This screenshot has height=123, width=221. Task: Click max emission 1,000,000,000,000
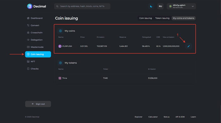[x=171, y=46]
